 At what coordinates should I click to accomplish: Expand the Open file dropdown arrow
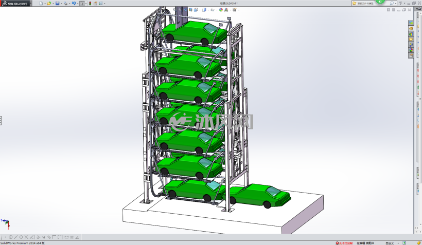54,4
